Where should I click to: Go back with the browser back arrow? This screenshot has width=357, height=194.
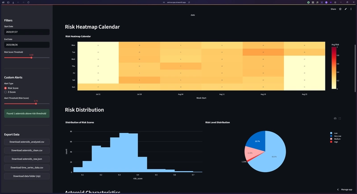coord(18,2)
